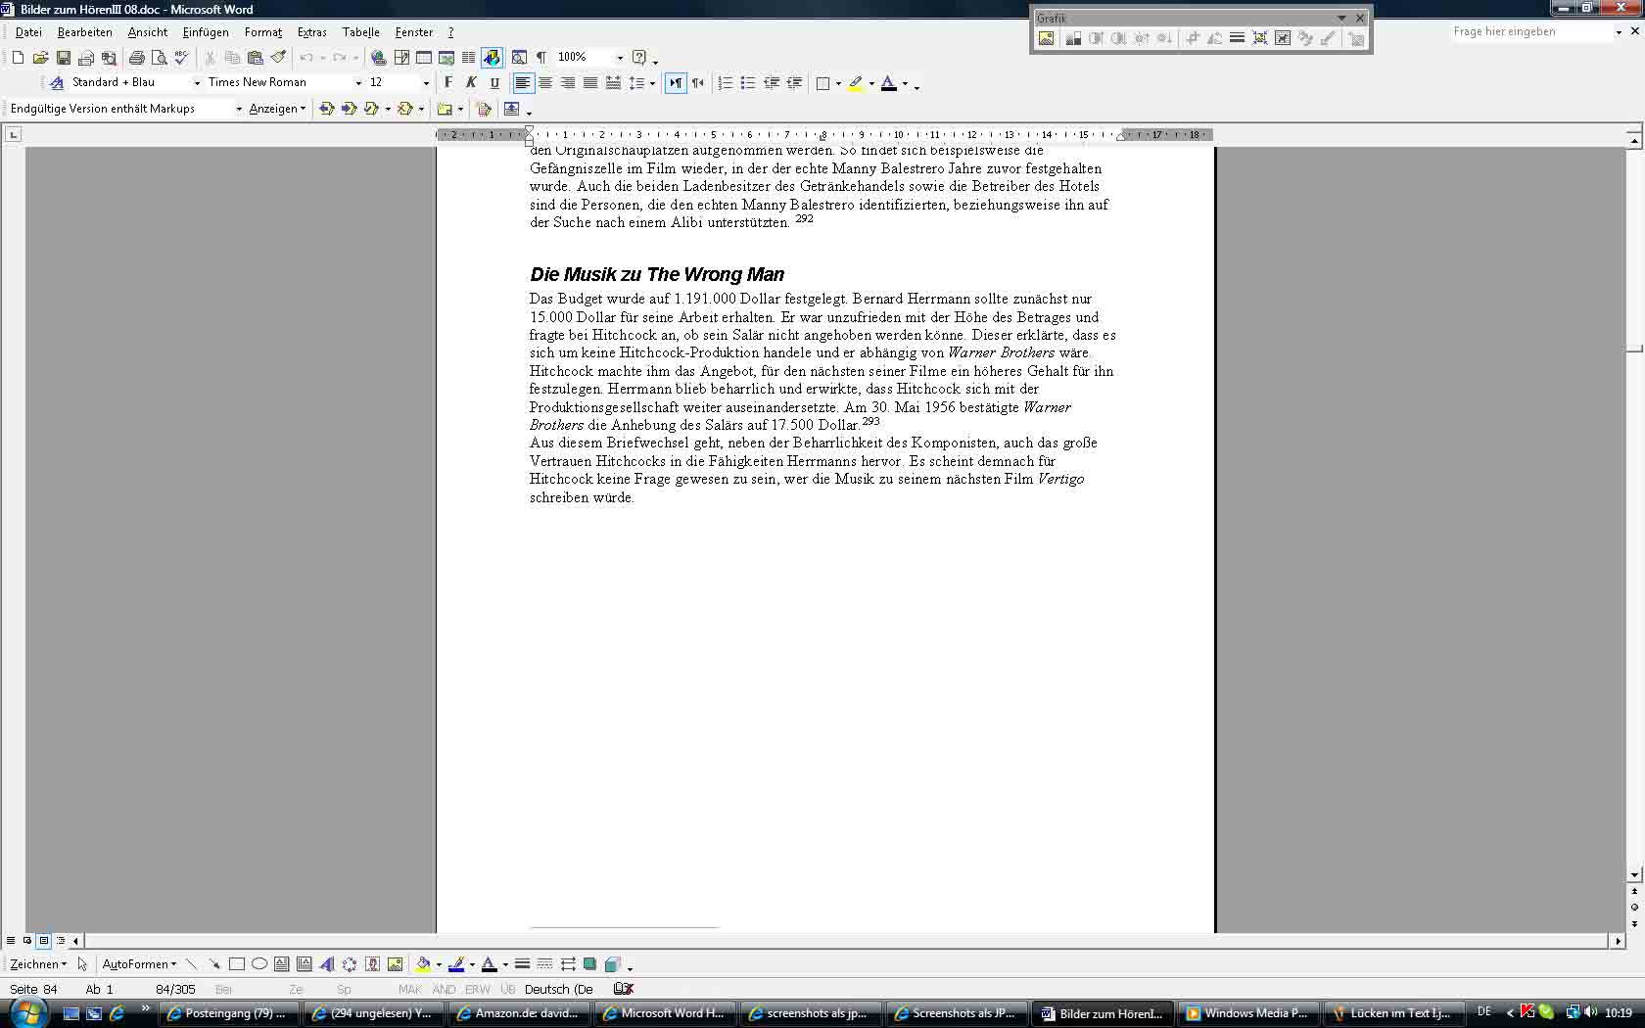Open Amazon.de taskbar window
The height and width of the screenshot is (1028, 1645).
point(519,1013)
